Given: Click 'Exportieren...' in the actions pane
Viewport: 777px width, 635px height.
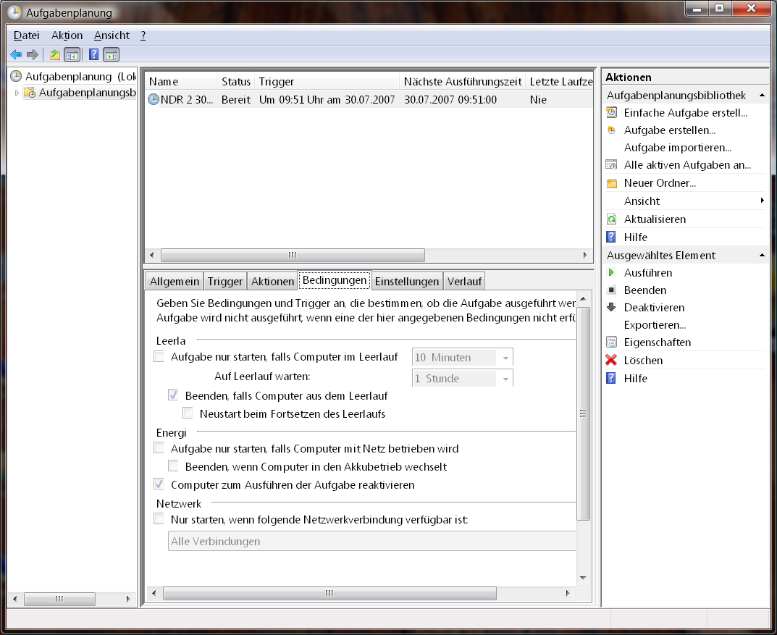Looking at the screenshot, I should (x=655, y=325).
